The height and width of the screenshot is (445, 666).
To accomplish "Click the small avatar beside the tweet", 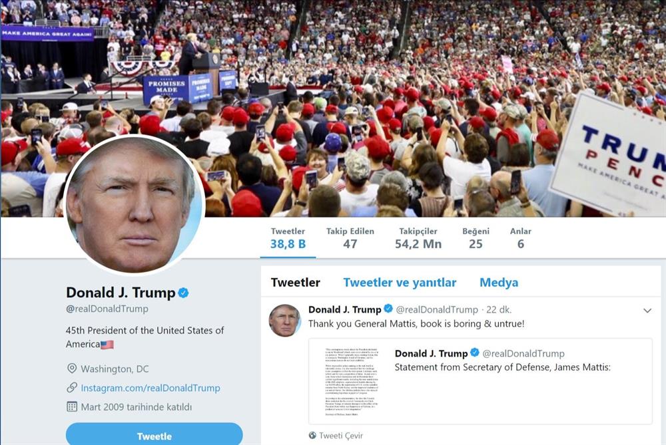I will pyautogui.click(x=284, y=321).
